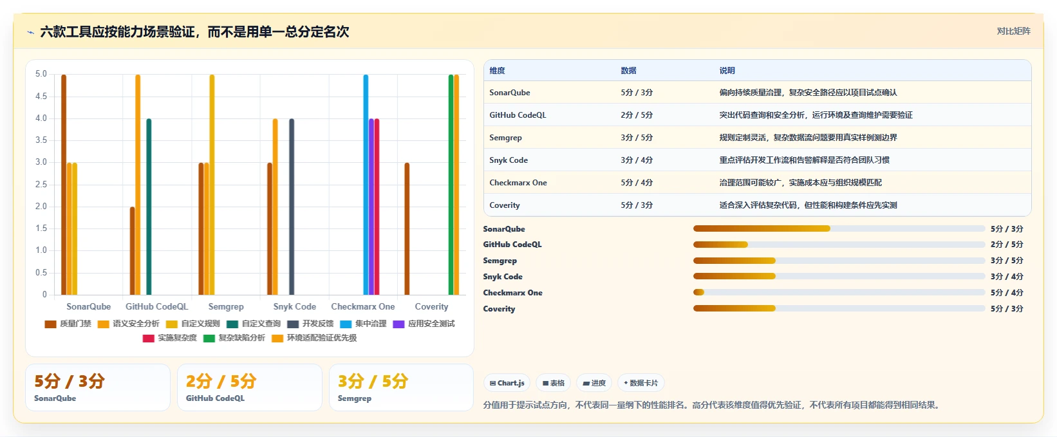Click the GitHub CodeQL progress bar
The width and height of the screenshot is (1057, 437).
[x=839, y=245]
